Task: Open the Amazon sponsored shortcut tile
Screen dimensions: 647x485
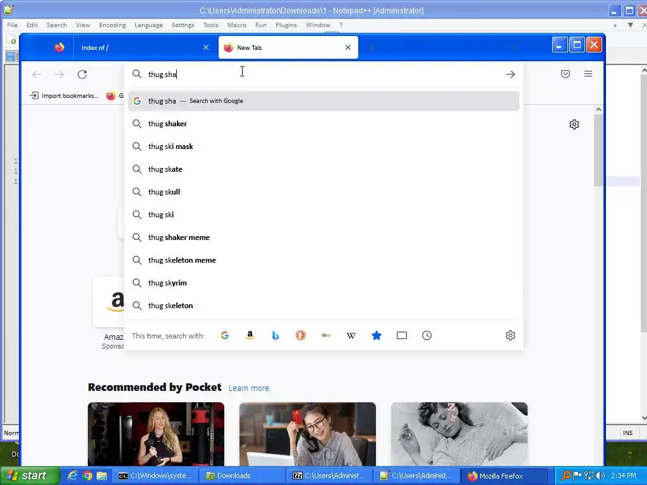Action: pyautogui.click(x=109, y=302)
